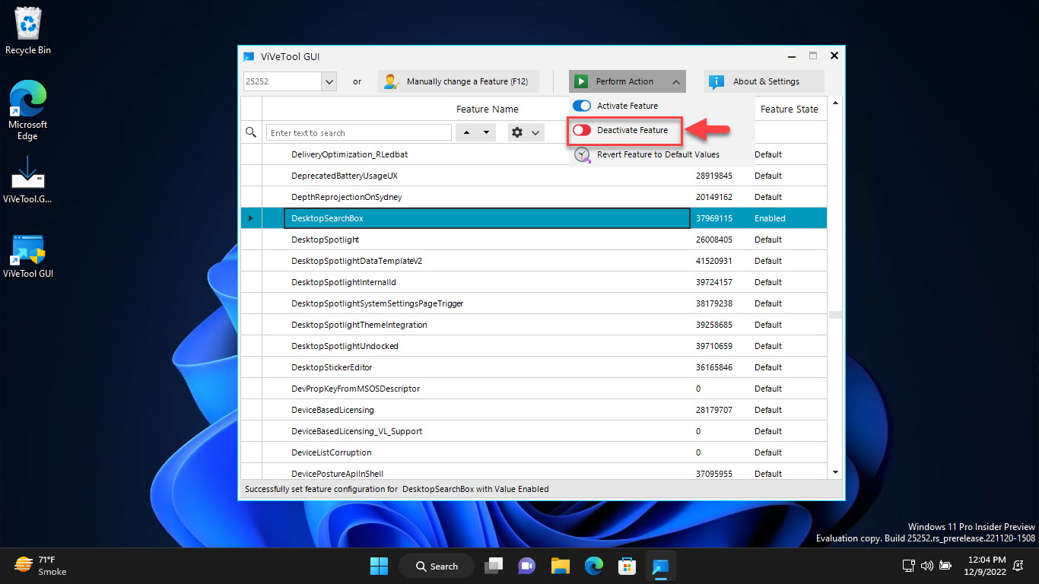The height and width of the screenshot is (584, 1039).
Task: Click the taskbar Search box
Action: pyautogui.click(x=436, y=566)
